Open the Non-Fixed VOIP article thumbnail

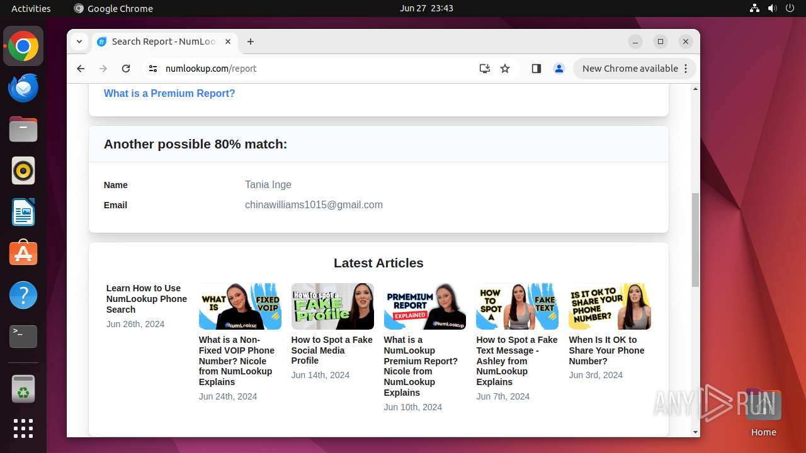(x=240, y=306)
